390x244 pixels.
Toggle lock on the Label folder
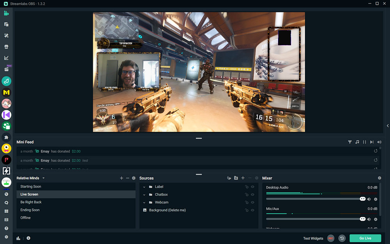pos(246,187)
